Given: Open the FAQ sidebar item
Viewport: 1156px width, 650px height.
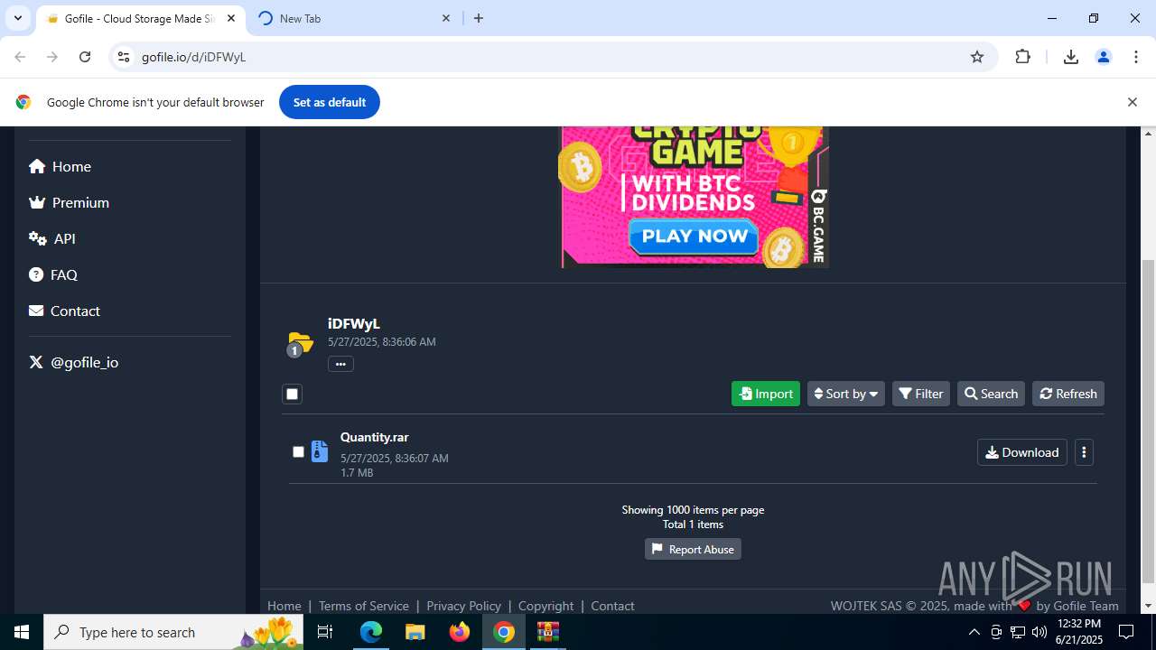Looking at the screenshot, I should pos(52,274).
